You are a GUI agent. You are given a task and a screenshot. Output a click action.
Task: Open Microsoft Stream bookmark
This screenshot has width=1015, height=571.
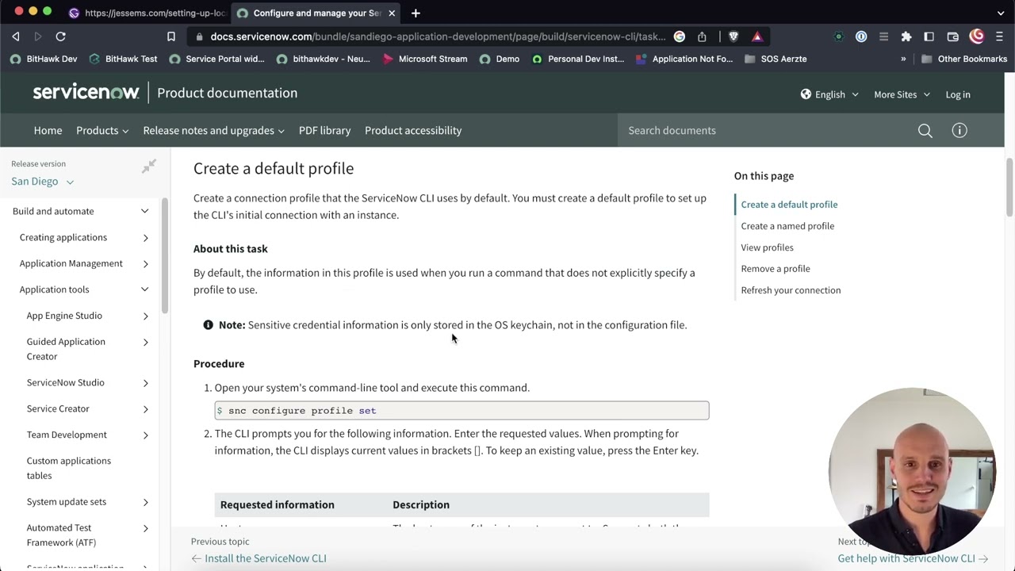pyautogui.click(x=424, y=59)
